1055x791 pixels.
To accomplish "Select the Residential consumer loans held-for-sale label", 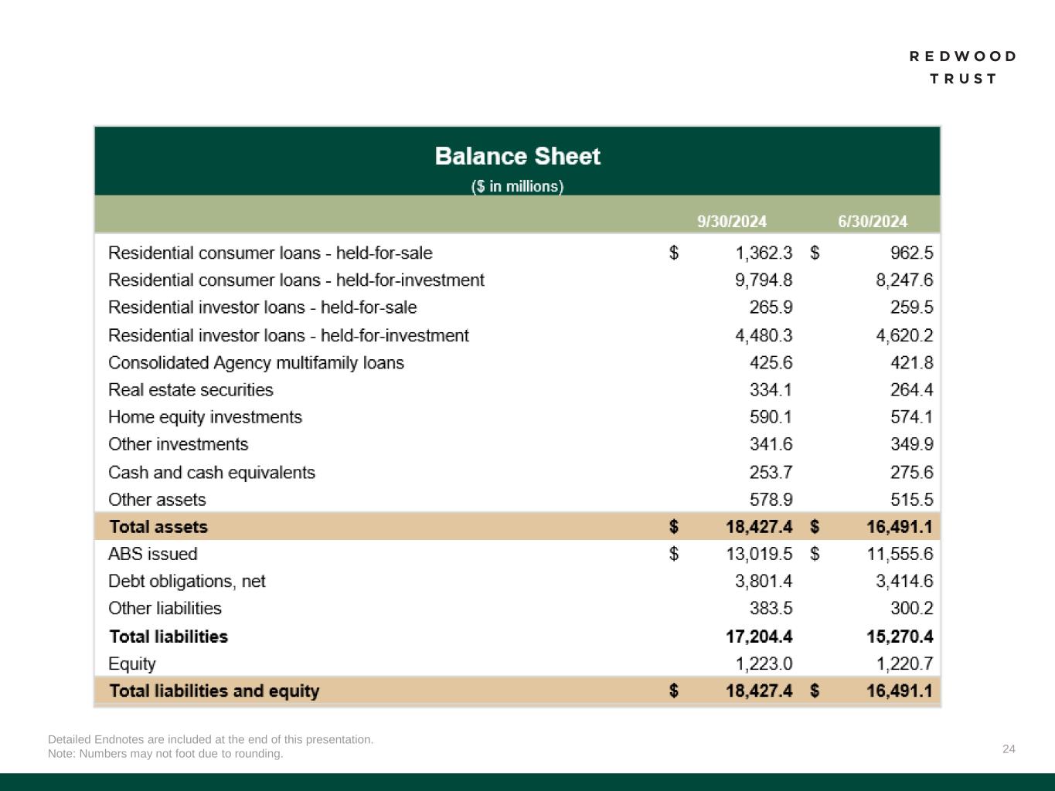I will pyautogui.click(x=270, y=253).
